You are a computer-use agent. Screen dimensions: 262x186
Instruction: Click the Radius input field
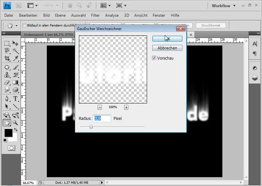[102, 119]
